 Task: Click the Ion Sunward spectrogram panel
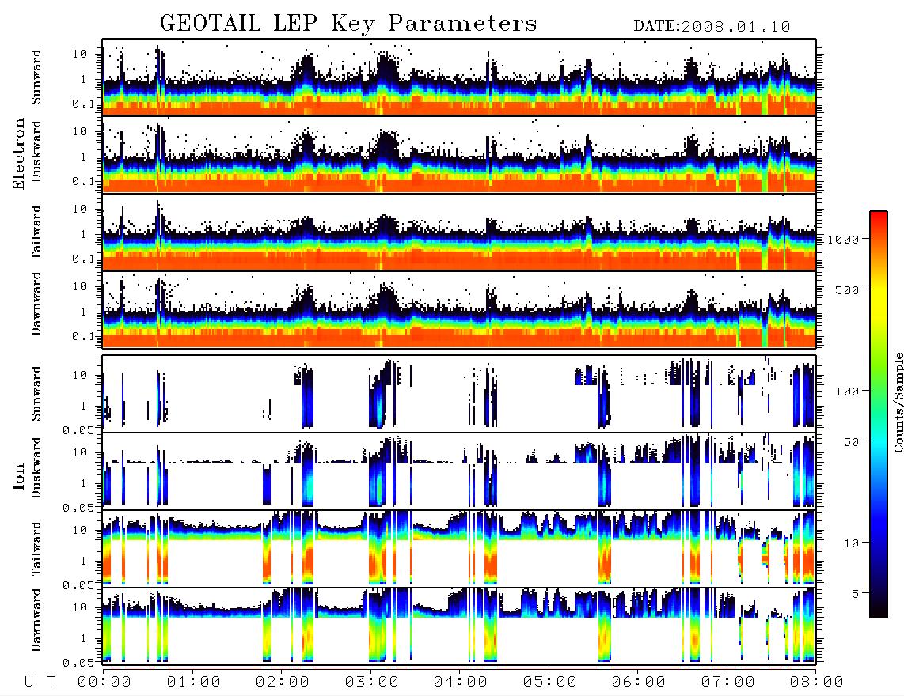459,393
